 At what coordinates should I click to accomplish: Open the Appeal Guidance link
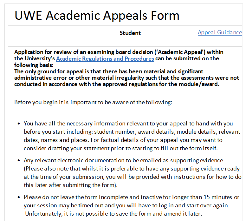coord(220,32)
